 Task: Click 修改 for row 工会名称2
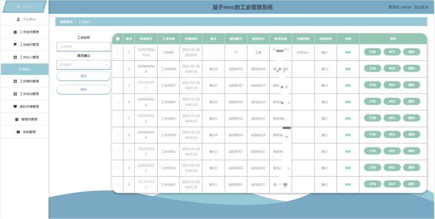click(392, 167)
